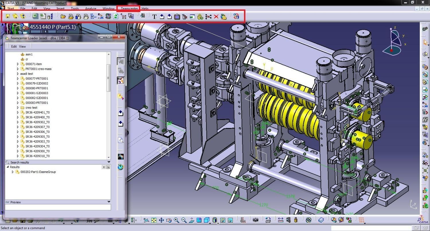Click the clear results X button
430x231 pixels.
104,167
